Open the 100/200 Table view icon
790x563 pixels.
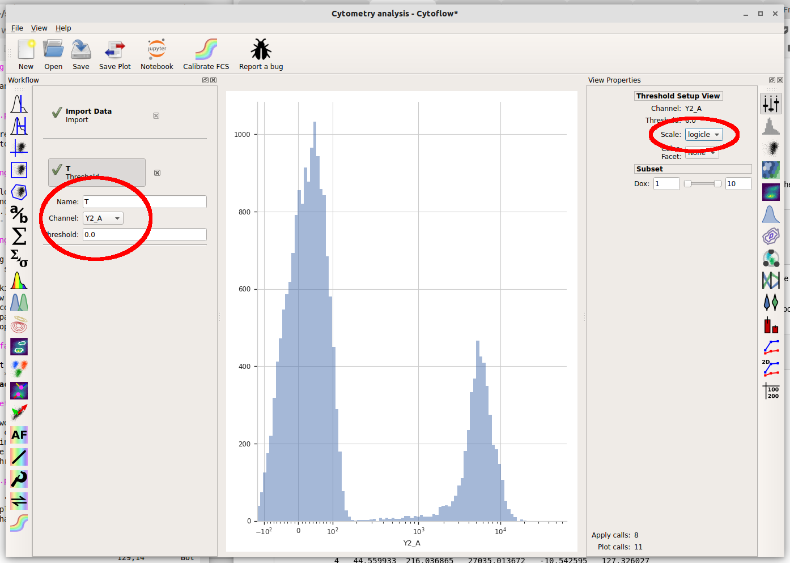coord(771,391)
